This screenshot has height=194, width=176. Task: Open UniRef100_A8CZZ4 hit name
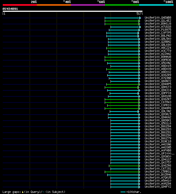click(158, 48)
